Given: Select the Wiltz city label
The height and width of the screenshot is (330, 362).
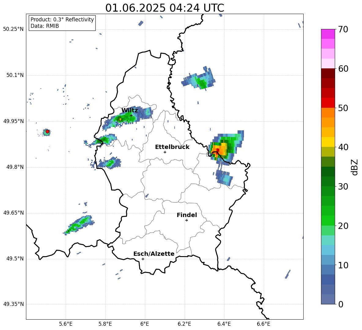Looking at the screenshot, I should [x=130, y=111].
